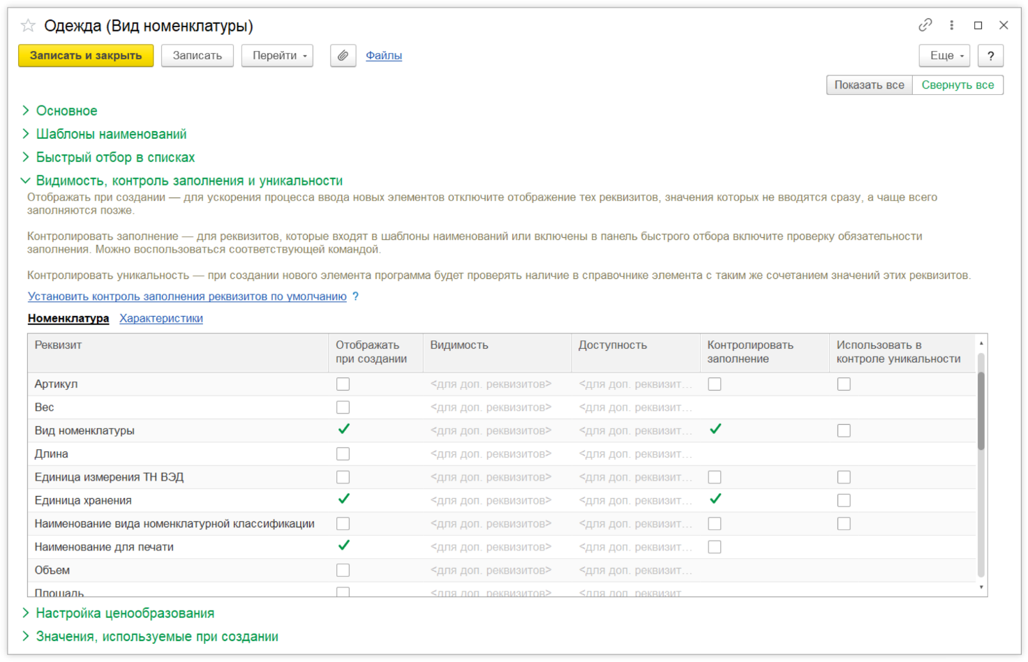
Task: Click the blue question mark hint icon
Action: click(x=355, y=296)
